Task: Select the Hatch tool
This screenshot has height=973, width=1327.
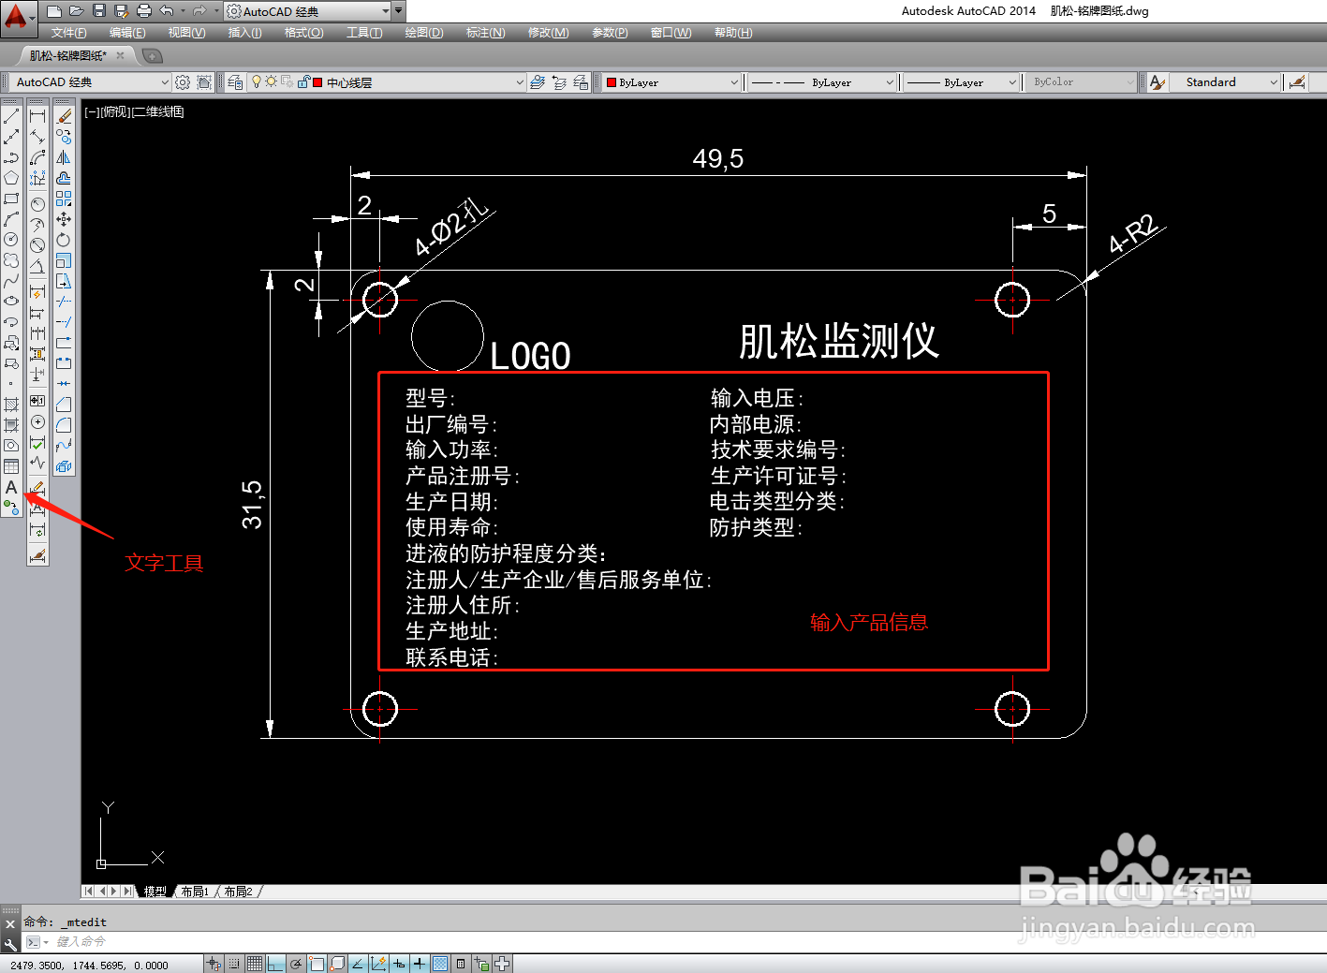Action: (x=11, y=405)
